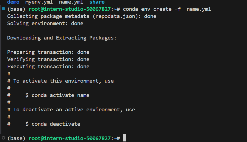Click the 'Executing transaction: done' line
The height and width of the screenshot is (142, 247).
[48, 67]
